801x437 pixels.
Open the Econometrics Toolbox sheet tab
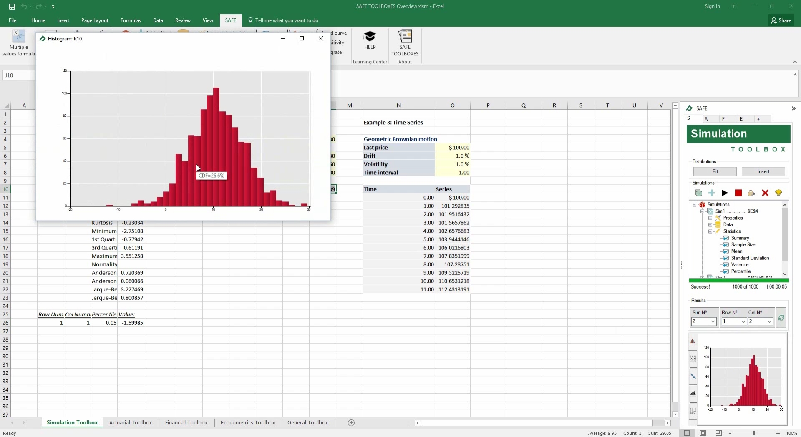pyautogui.click(x=248, y=423)
